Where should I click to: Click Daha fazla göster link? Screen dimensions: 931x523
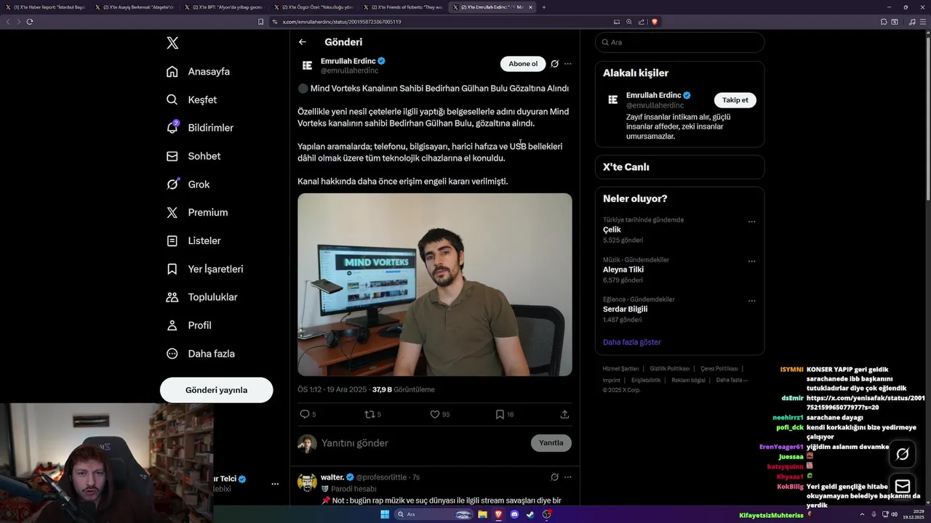[x=631, y=342]
